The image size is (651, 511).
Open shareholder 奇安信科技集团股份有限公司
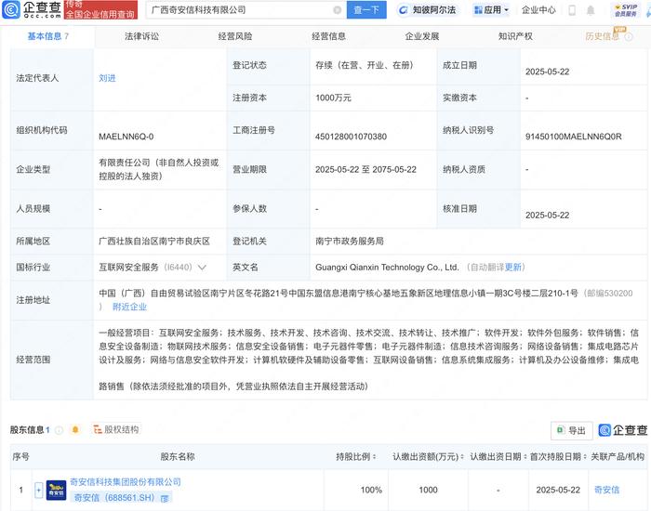point(125,482)
